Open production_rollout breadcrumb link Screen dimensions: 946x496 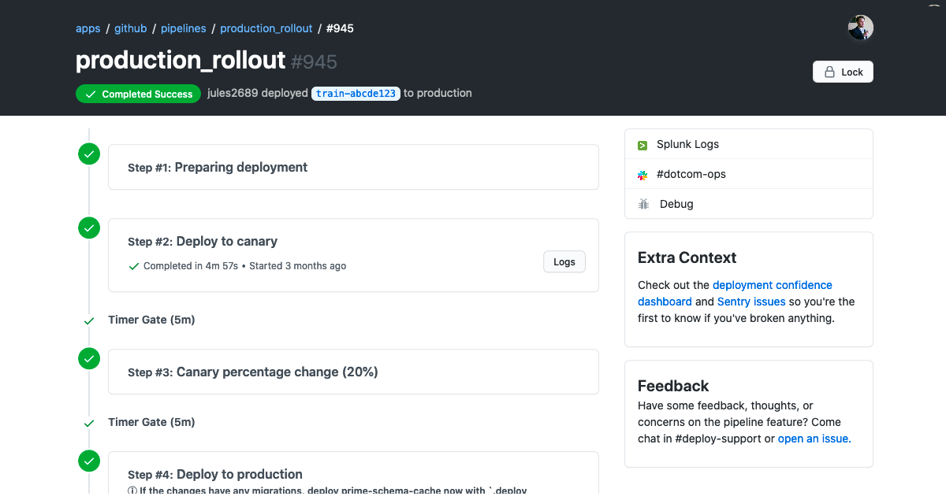click(x=266, y=28)
